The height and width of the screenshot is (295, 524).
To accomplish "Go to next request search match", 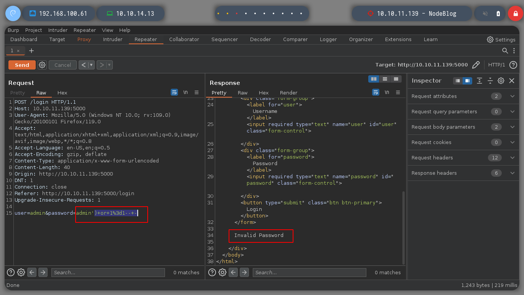I will click(43, 272).
